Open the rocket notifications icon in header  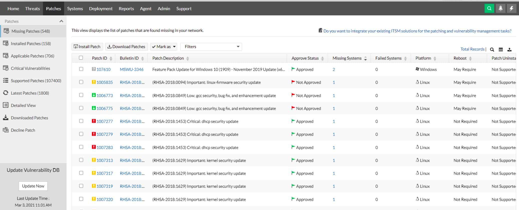[x=500, y=8]
